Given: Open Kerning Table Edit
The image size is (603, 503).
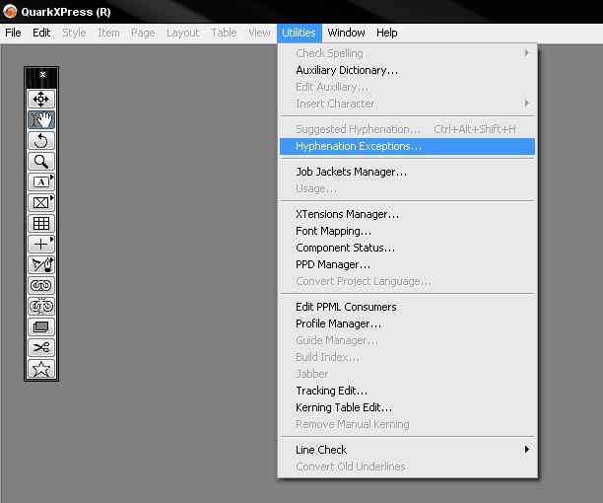Looking at the screenshot, I should pos(407,407).
